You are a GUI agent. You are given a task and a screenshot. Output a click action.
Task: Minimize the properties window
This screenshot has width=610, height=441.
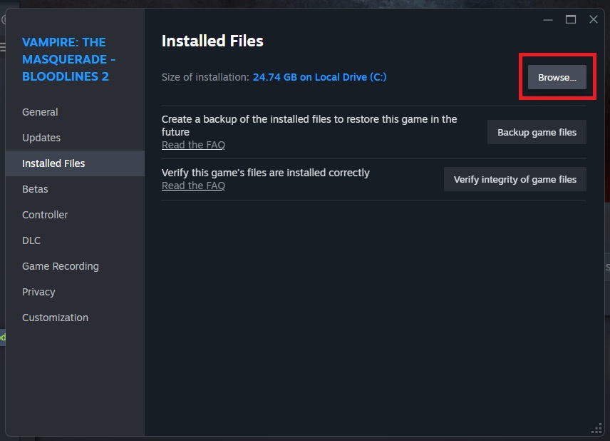point(547,19)
